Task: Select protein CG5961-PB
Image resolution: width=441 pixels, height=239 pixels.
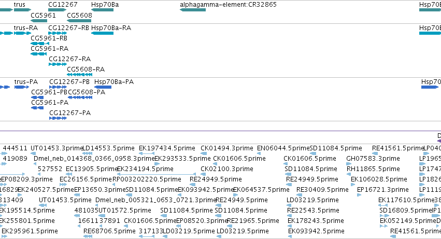Action: [x=49, y=92]
